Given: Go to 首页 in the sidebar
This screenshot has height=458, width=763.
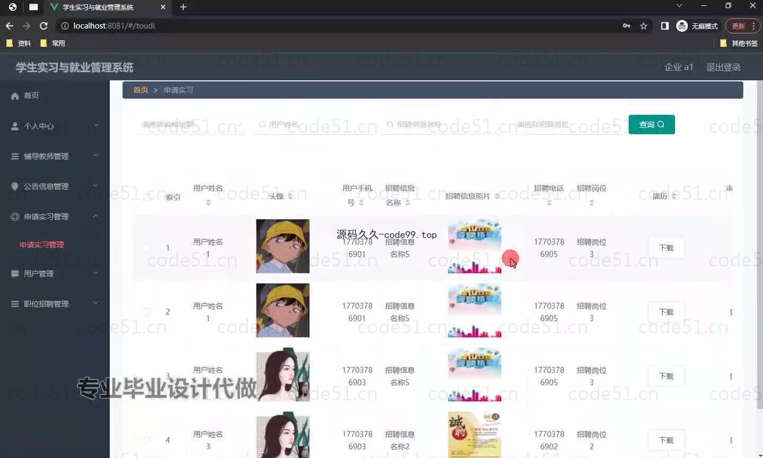Looking at the screenshot, I should [55, 95].
